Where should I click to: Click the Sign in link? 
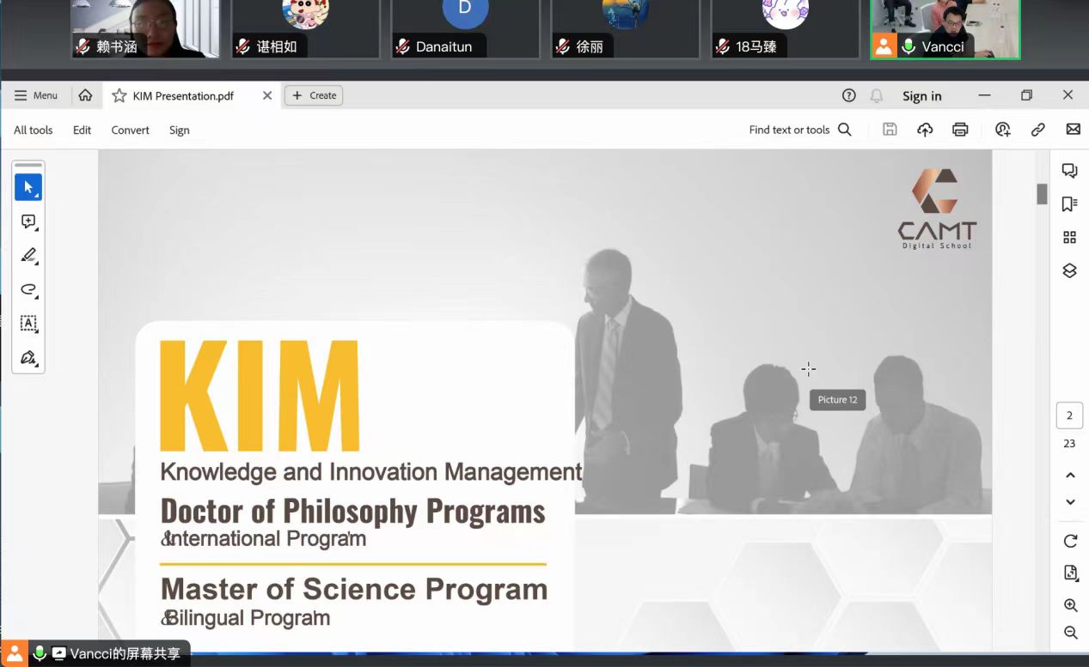[921, 96]
